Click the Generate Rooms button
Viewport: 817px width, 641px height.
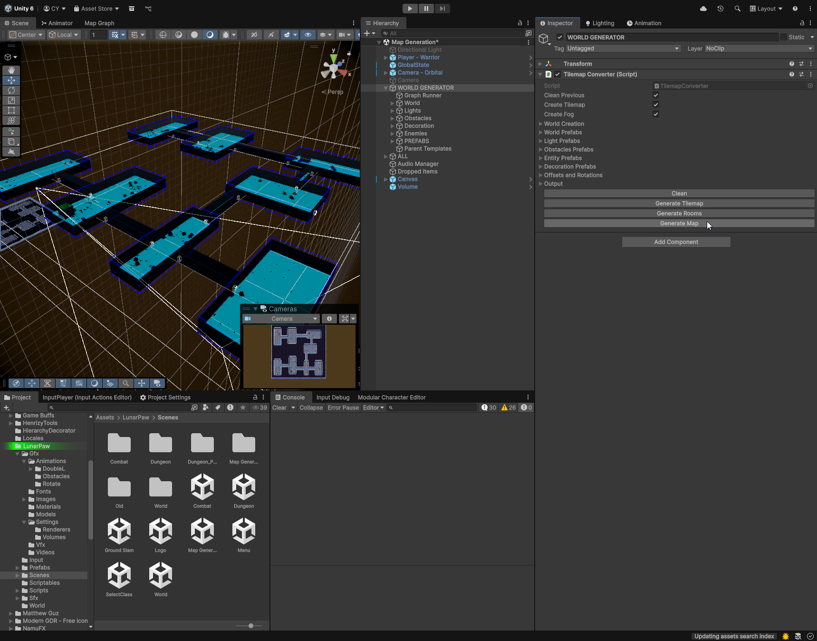[679, 214]
